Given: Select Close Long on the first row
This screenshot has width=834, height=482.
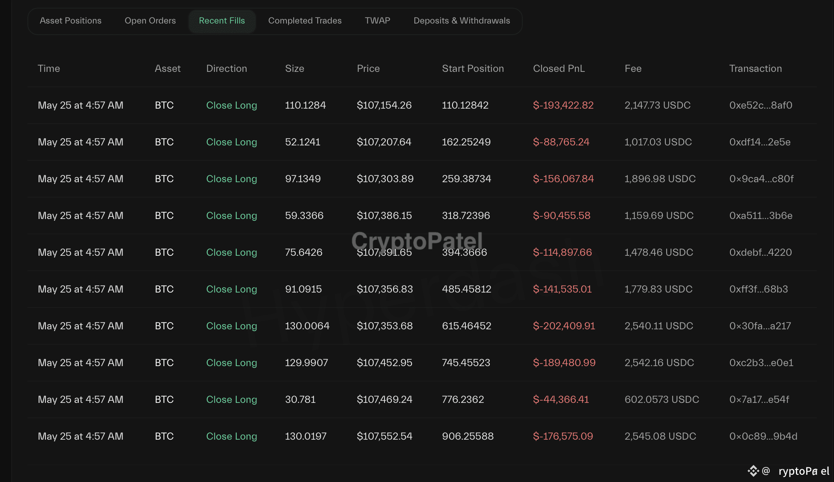Looking at the screenshot, I should click(232, 105).
